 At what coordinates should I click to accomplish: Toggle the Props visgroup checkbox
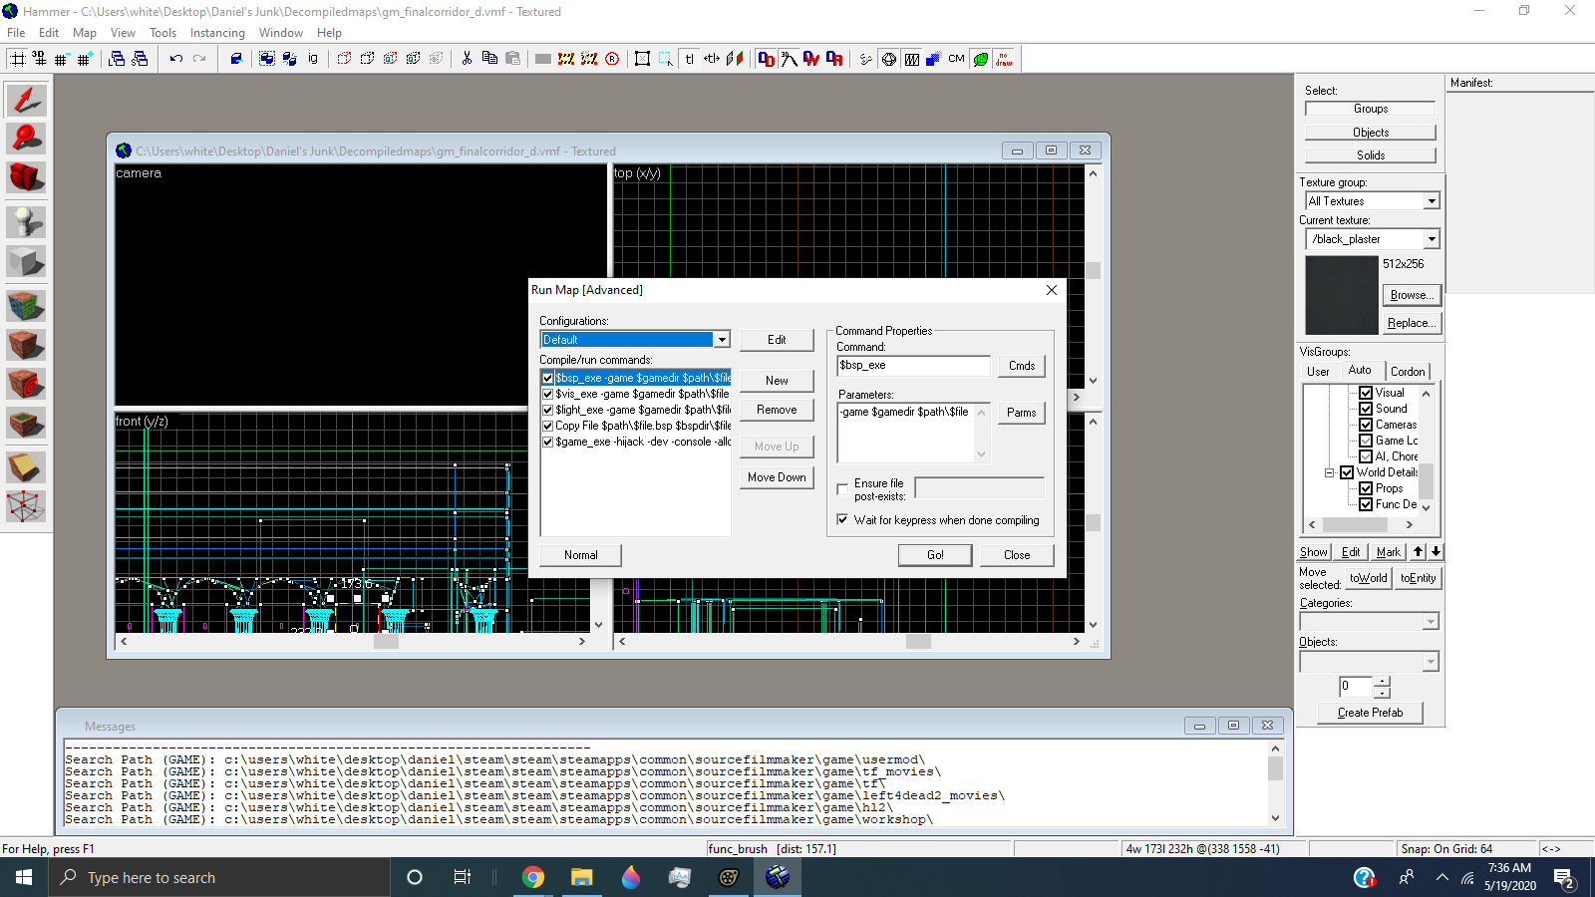point(1366,488)
